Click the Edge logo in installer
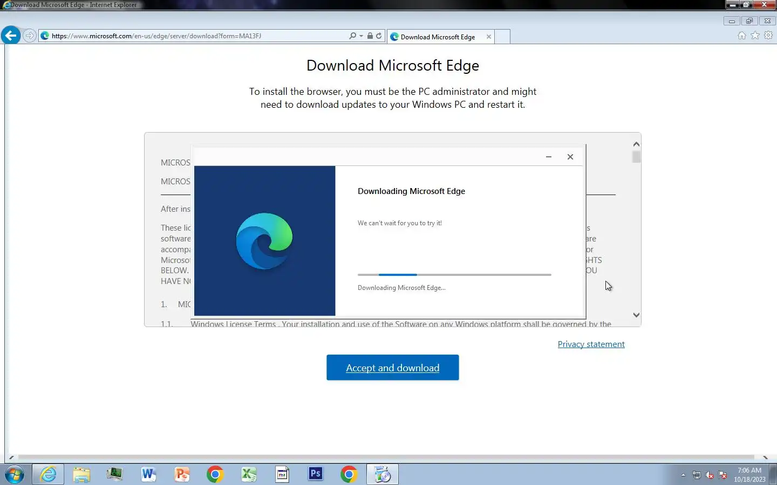The image size is (777, 485). pos(264,241)
